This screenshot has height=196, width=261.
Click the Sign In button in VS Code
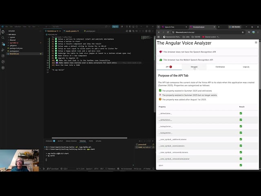pyautogui.click(x=115, y=27)
